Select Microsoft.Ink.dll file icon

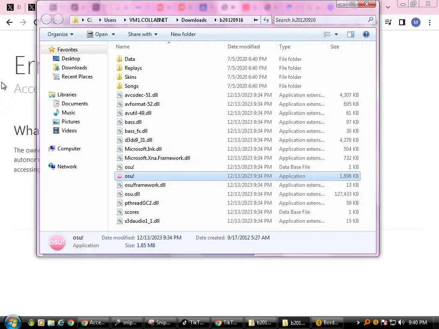tap(120, 149)
